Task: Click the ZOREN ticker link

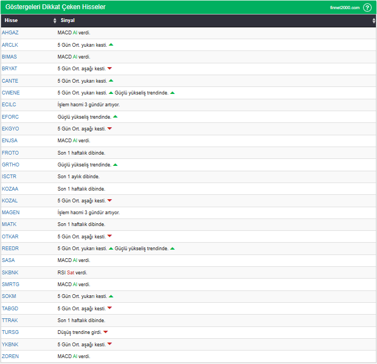Action: 10,356
